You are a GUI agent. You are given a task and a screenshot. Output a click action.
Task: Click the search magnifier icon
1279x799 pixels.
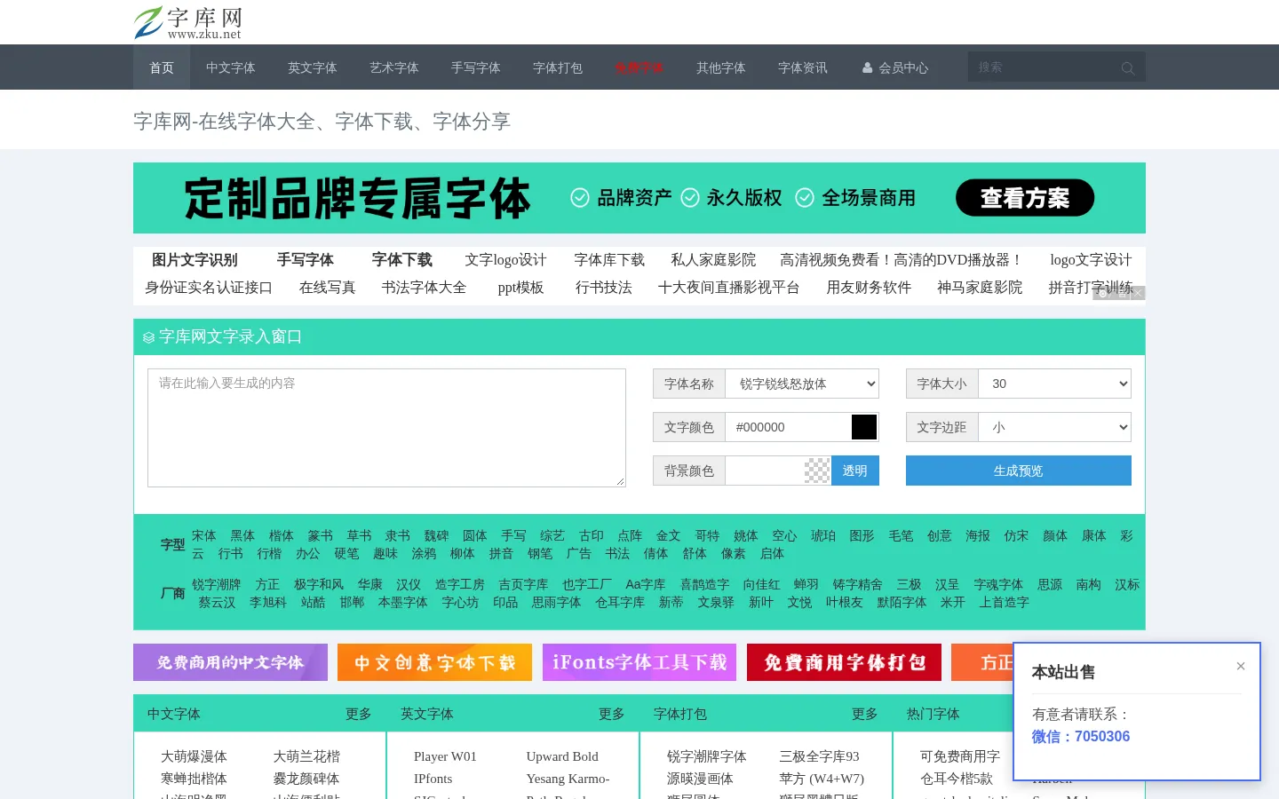(x=1128, y=67)
